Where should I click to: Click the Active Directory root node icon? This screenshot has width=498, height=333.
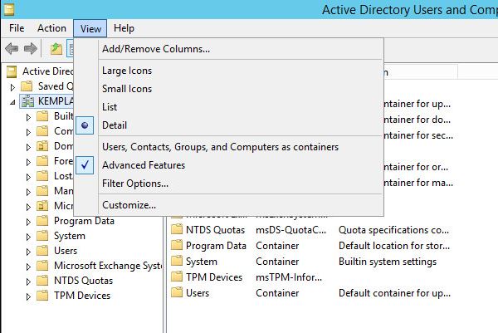coord(12,71)
